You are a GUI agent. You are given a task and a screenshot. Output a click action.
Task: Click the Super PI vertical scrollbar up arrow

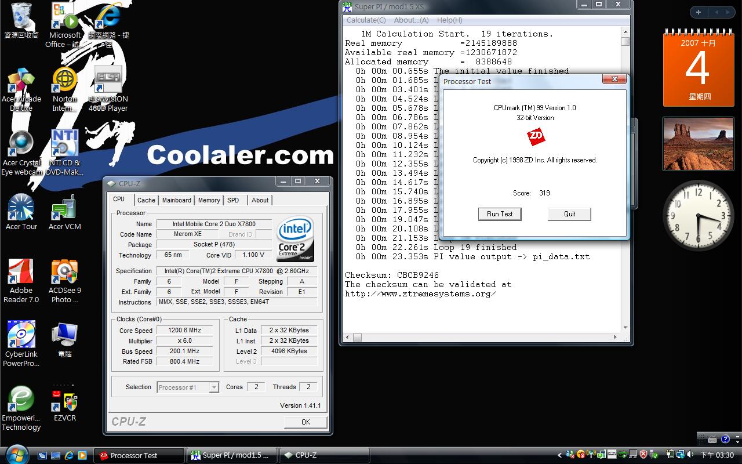coord(625,32)
